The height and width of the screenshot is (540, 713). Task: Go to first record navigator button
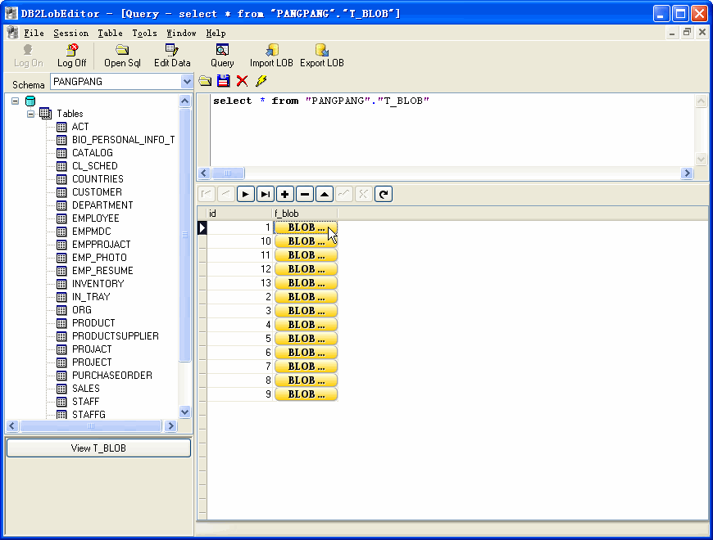coord(207,194)
